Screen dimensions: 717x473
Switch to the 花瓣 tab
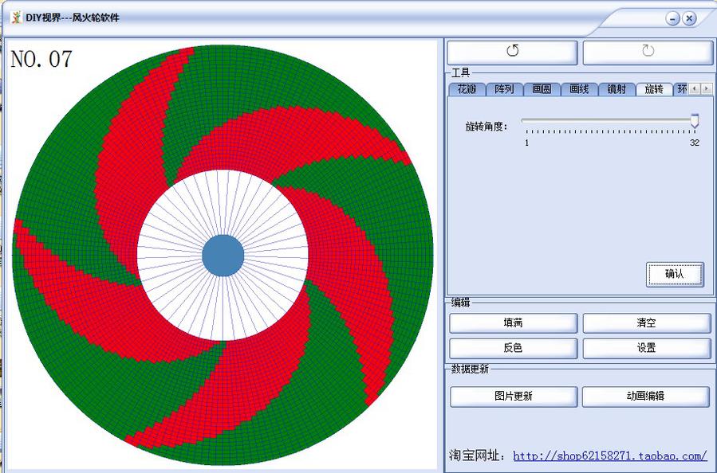[x=467, y=89]
